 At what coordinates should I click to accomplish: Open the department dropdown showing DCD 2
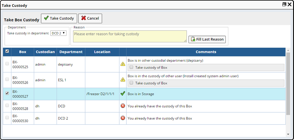58,33
